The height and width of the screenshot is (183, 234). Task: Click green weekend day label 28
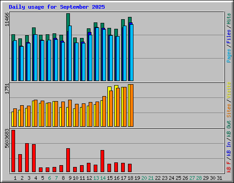coord(199,178)
